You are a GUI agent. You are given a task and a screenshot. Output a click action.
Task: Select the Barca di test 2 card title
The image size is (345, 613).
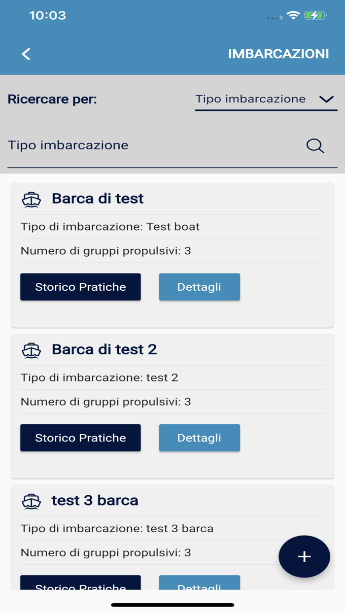tap(104, 349)
